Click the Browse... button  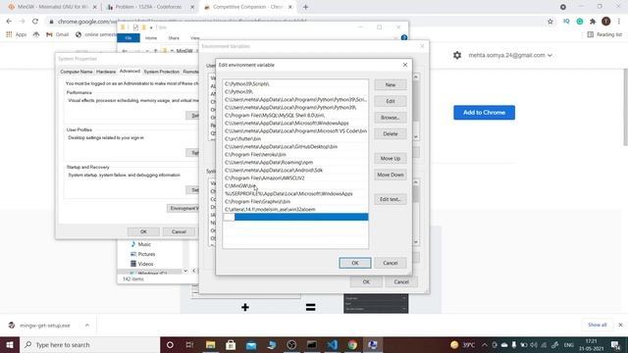(391, 118)
